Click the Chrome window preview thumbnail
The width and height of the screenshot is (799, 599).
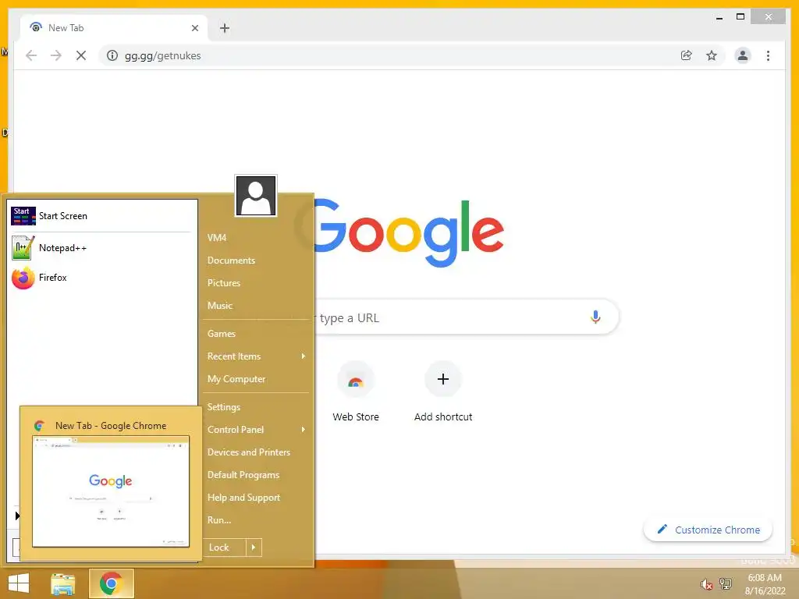[111, 491]
